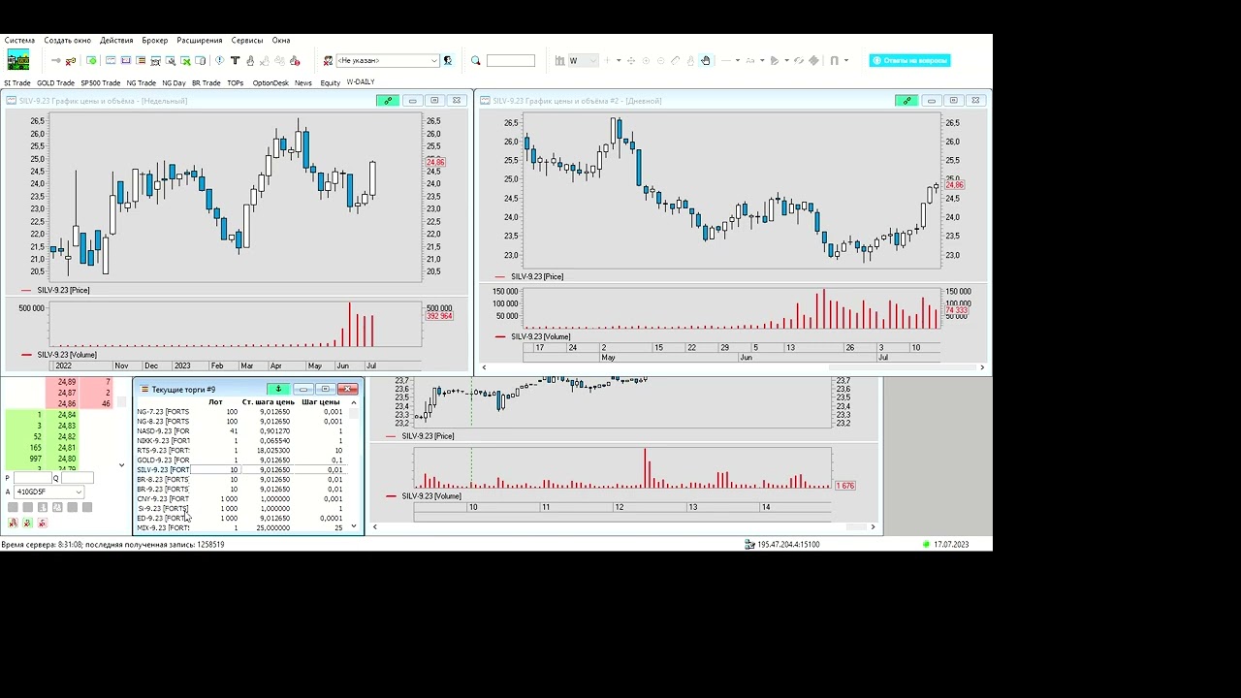Click third red order icon below account field

42,523
